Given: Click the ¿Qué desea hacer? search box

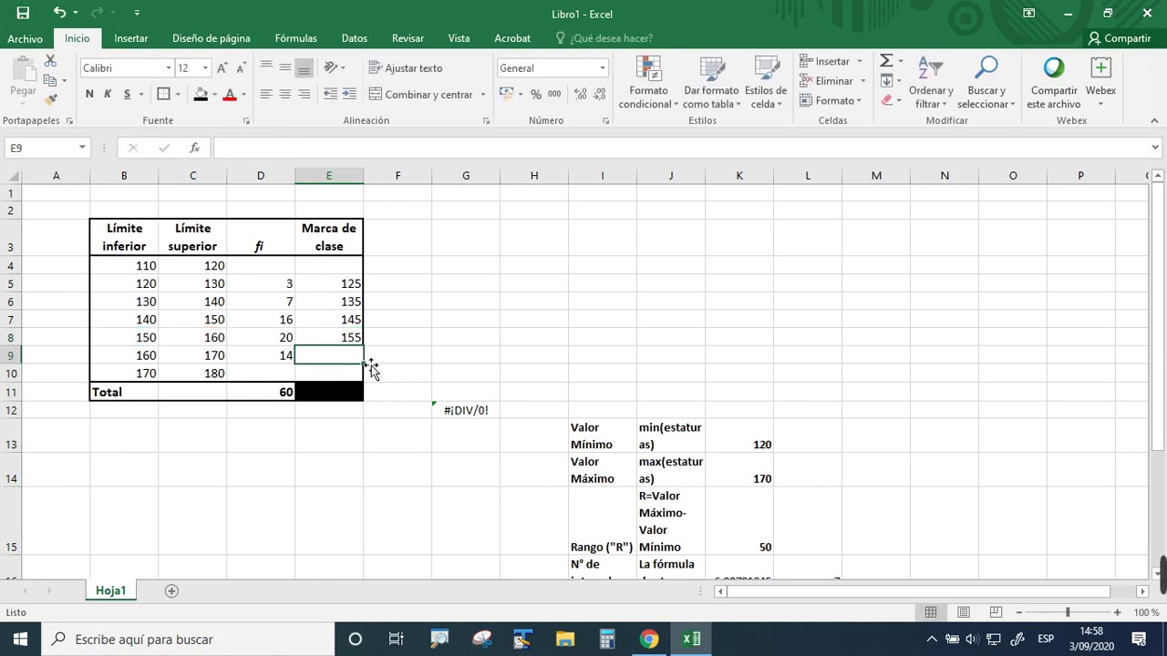Looking at the screenshot, I should [x=604, y=38].
